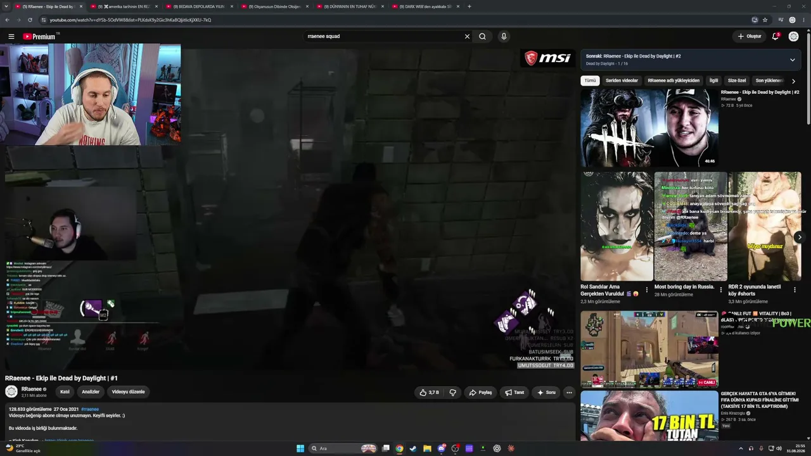This screenshot has width=811, height=456.
Task: Switch to 'DARK WEB'den ayakkabı' tab
Action: coord(426,6)
